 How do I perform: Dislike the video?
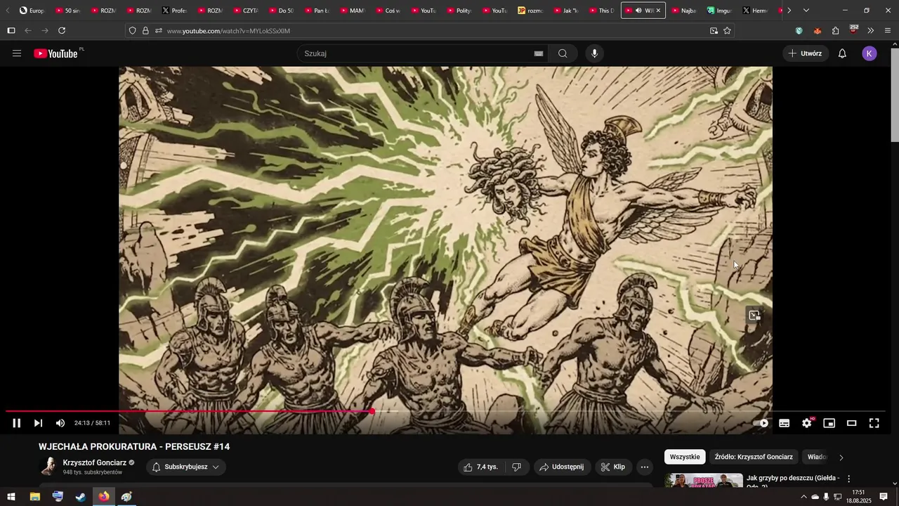(516, 467)
